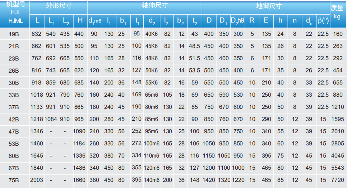Viewport: 347px width, 188px height.
Task: Click the d1m6 column header
Action: [x=94, y=20]
